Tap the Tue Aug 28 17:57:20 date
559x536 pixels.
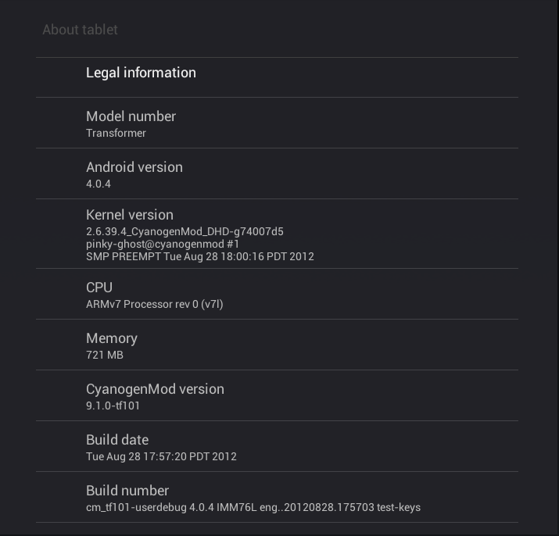(161, 456)
